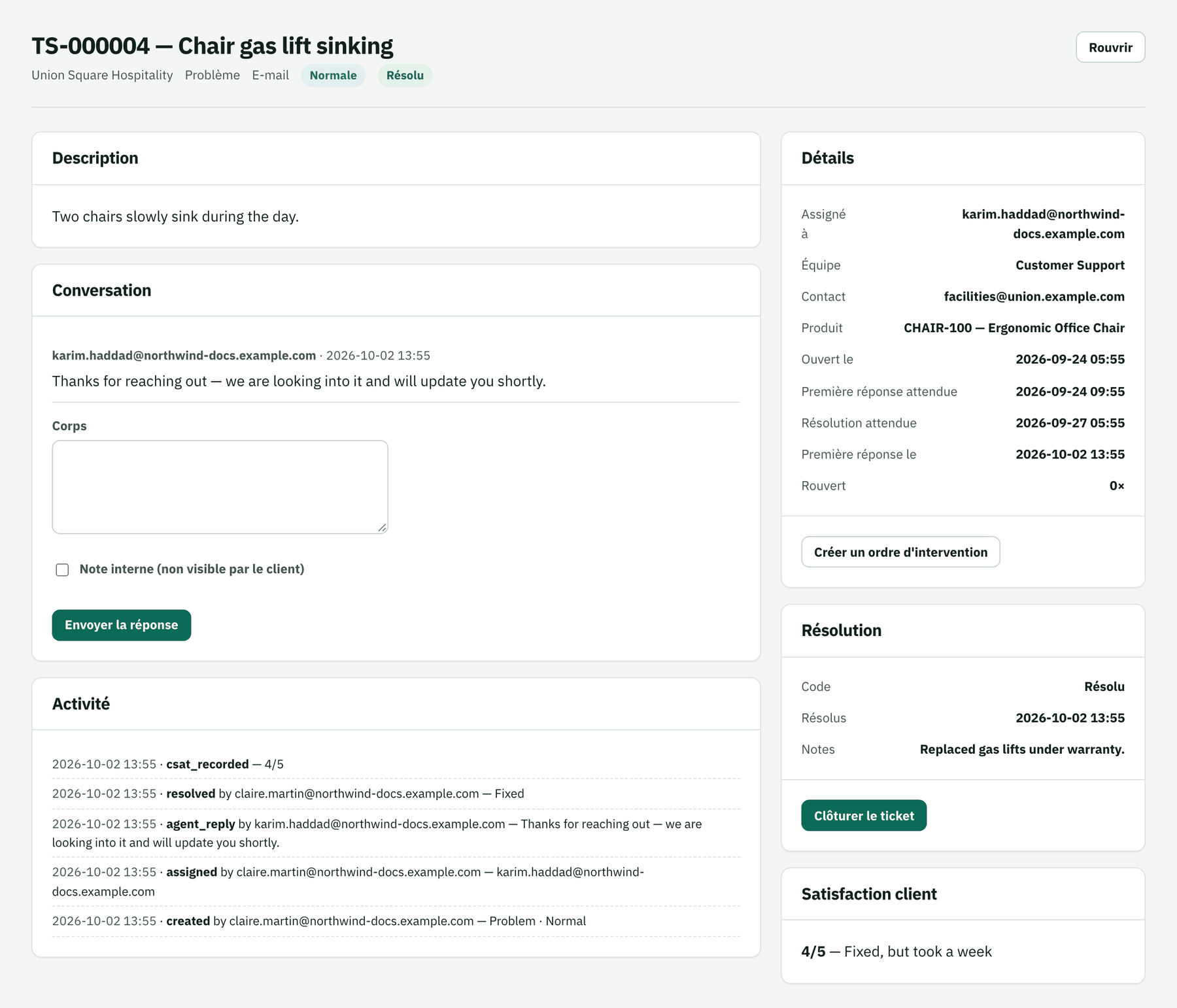Click the ticket title TS-000004
Screen dimensions: 1177x1008
point(213,46)
